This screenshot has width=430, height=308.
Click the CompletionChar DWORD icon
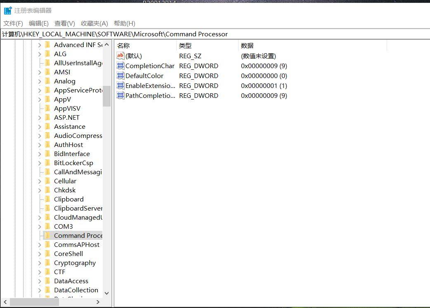click(x=120, y=66)
